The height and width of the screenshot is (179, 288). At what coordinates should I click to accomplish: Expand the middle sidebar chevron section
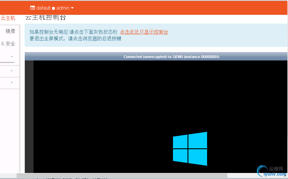pyautogui.click(x=12, y=71)
